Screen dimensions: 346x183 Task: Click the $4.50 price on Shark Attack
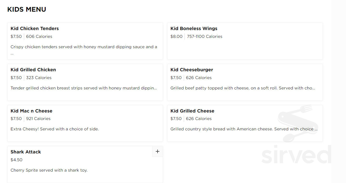(16, 160)
